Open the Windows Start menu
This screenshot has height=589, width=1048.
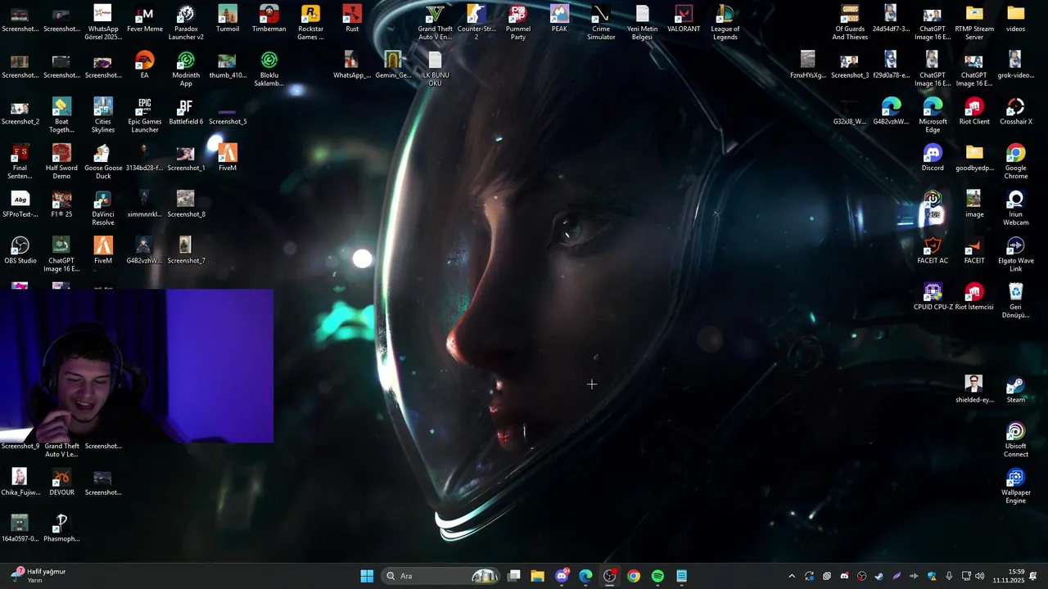click(x=367, y=576)
